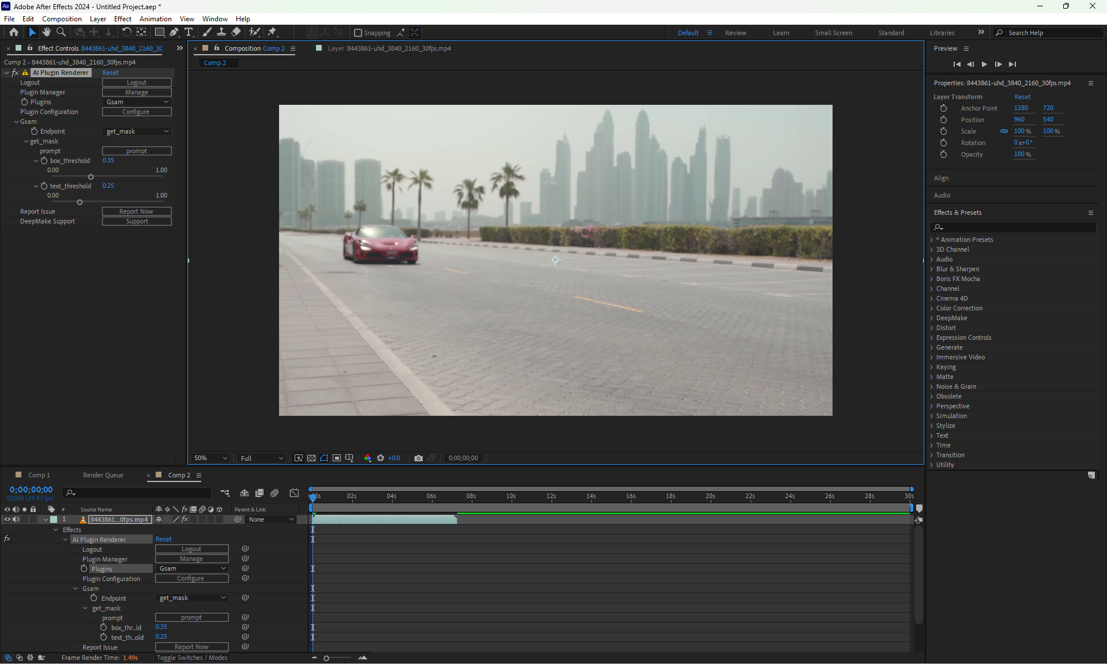The image size is (1107, 664).
Task: Open the 50% magnification dropdown
Action: pyautogui.click(x=210, y=458)
